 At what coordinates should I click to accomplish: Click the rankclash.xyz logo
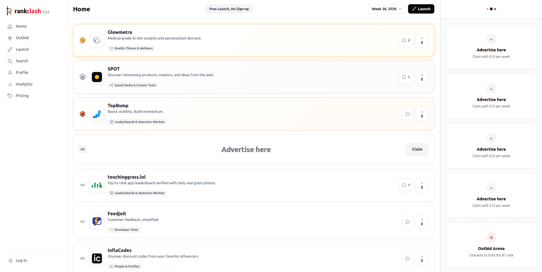click(28, 11)
